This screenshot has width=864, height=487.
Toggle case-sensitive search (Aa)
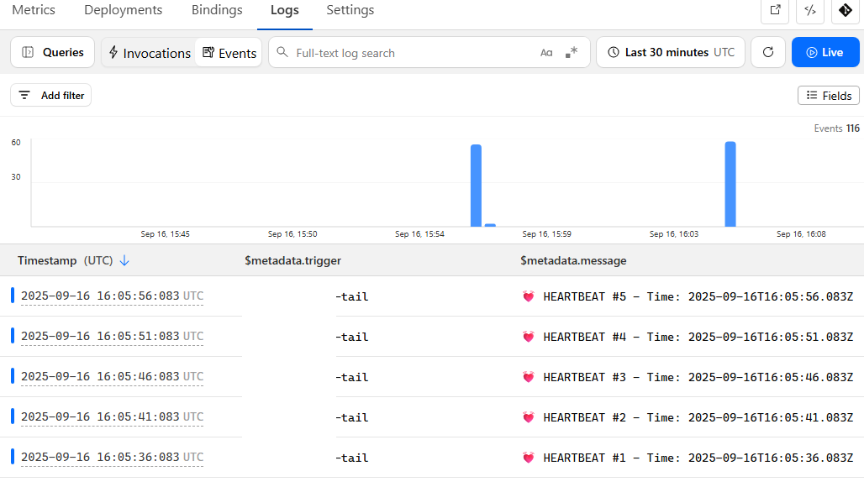tap(546, 53)
